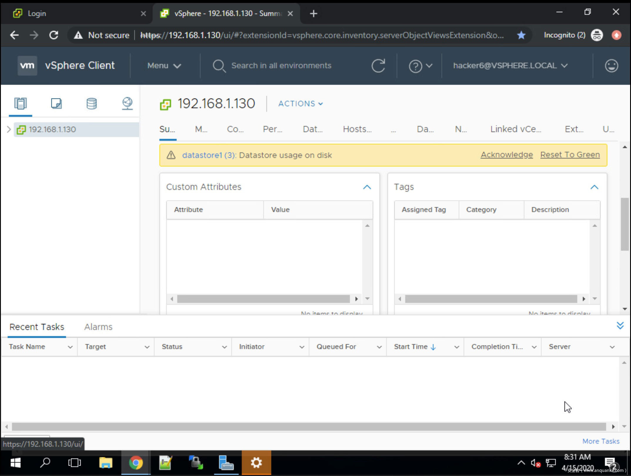Image resolution: width=631 pixels, height=476 pixels.
Task: Expand the 192.168.1.130 tree node
Action: (9, 129)
